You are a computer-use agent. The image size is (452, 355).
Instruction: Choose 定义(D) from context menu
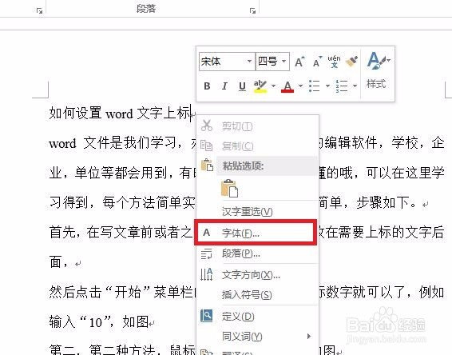pos(257,317)
